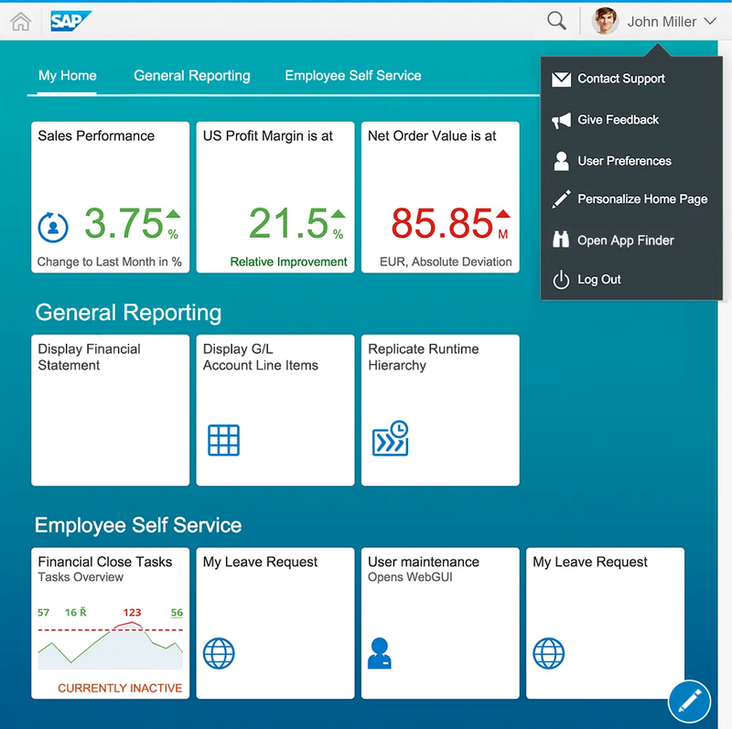Click the blue user icon on User maintenance
Image resolution: width=732 pixels, height=729 pixels.
point(380,653)
